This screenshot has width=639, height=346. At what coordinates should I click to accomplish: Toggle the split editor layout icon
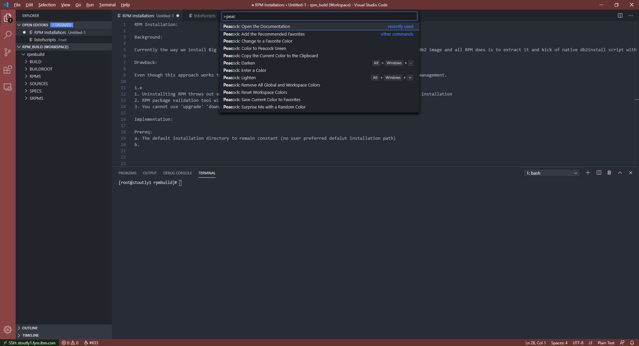click(x=620, y=16)
